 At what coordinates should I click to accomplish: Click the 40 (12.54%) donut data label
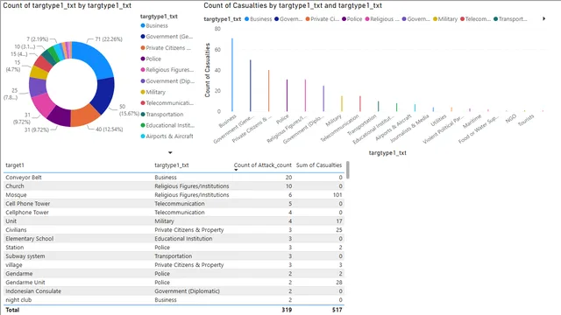tap(109, 129)
